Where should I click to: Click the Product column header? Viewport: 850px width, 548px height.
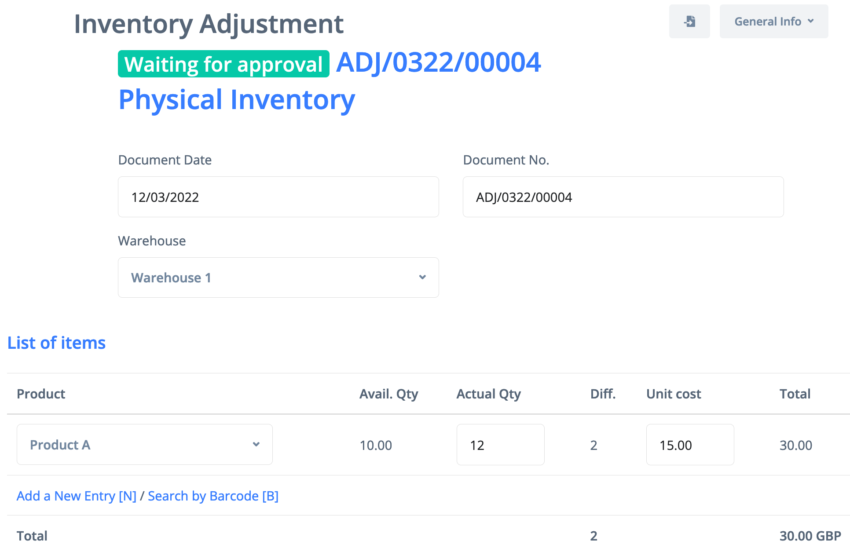coord(41,394)
